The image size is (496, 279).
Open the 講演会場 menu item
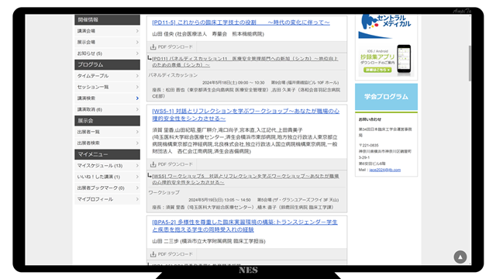[107, 31]
